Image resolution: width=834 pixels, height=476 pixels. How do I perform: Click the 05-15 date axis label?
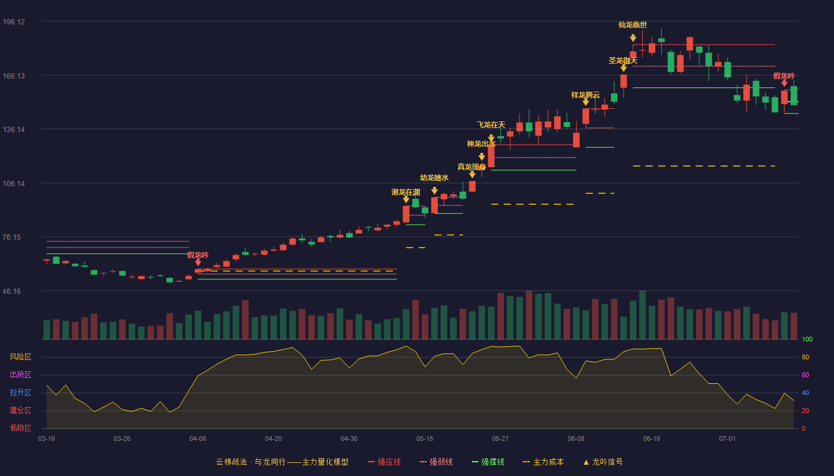[425, 439]
